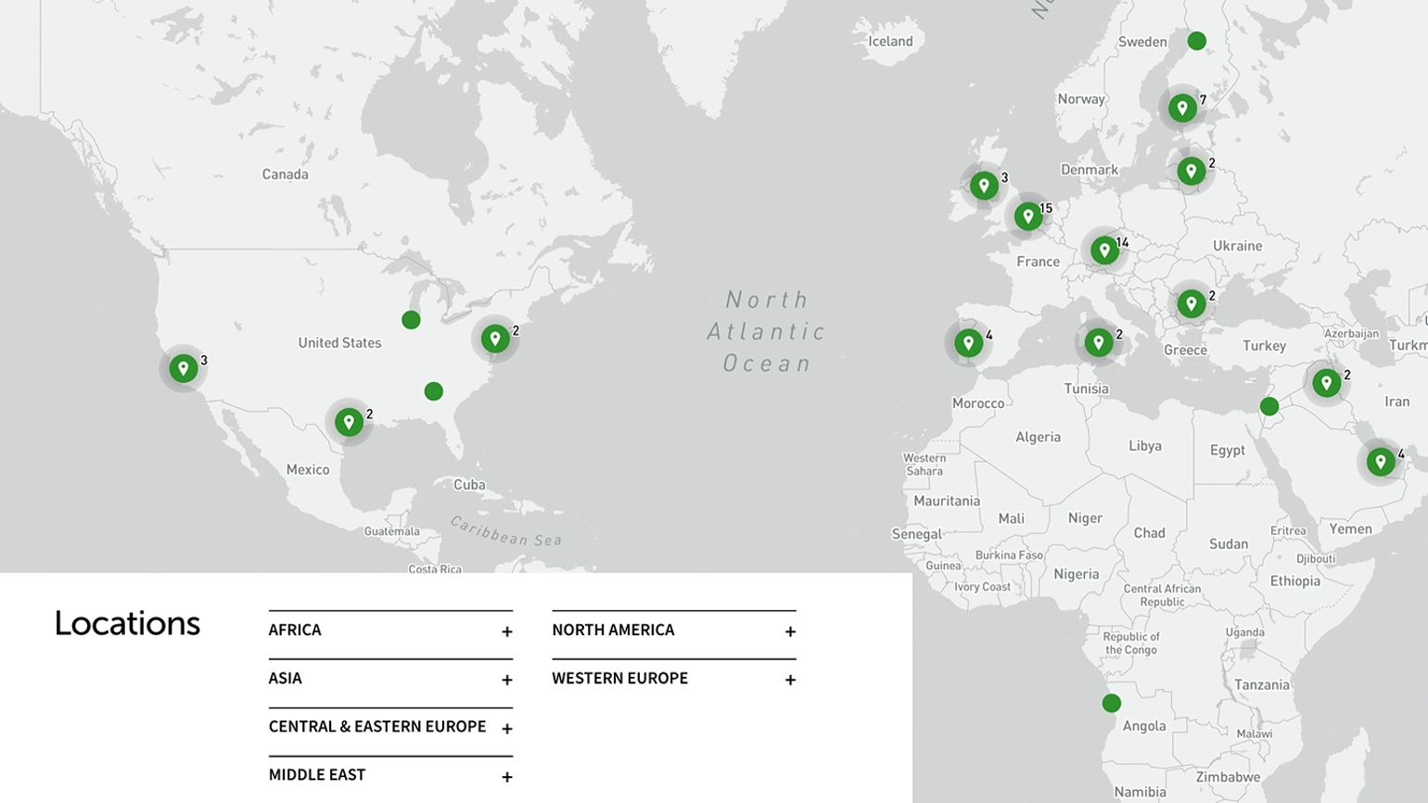Click the North America heading text
This screenshot has height=803, width=1428.
613,631
